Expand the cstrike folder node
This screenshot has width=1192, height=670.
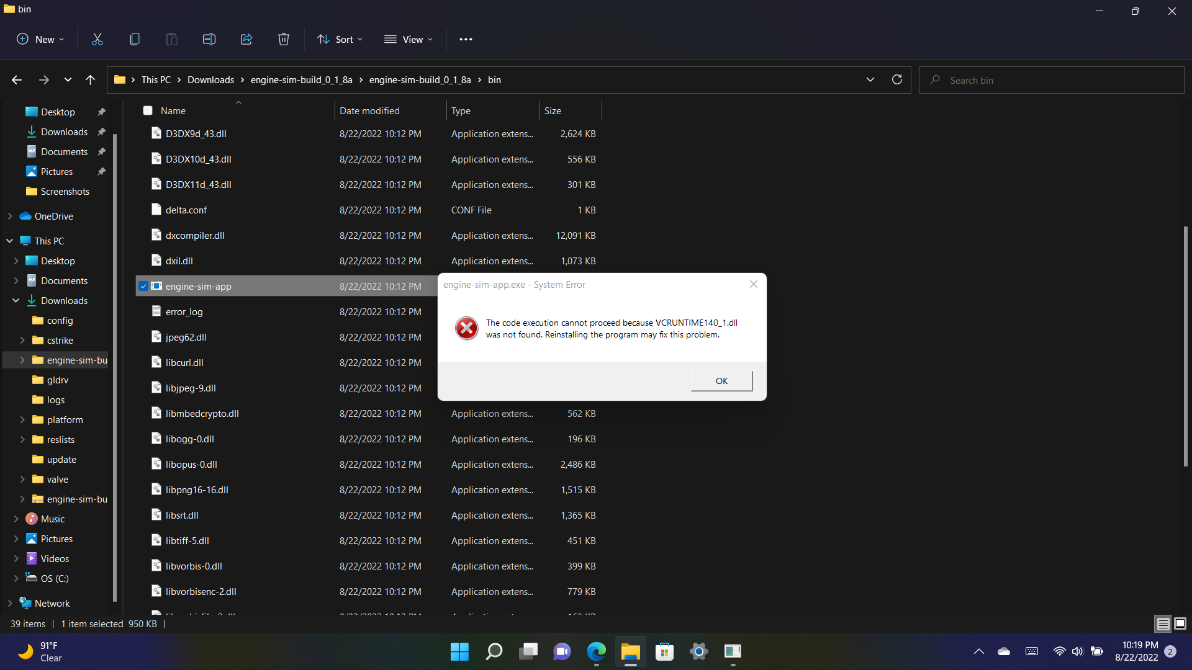tap(22, 340)
